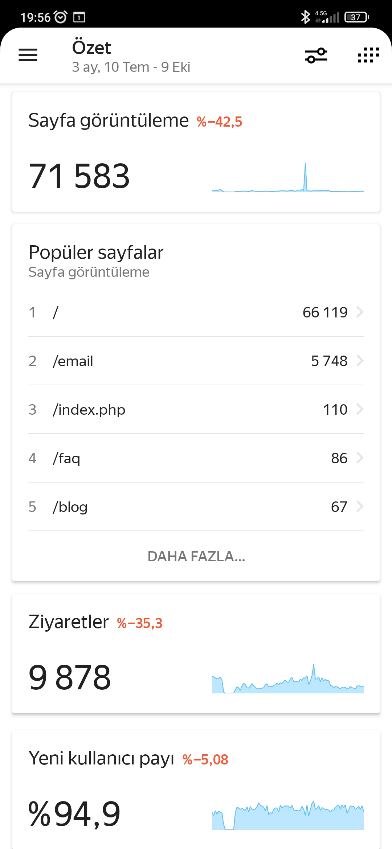392x849 pixels.
Task: Open the dotted grid widgets icon
Action: pos(368,55)
